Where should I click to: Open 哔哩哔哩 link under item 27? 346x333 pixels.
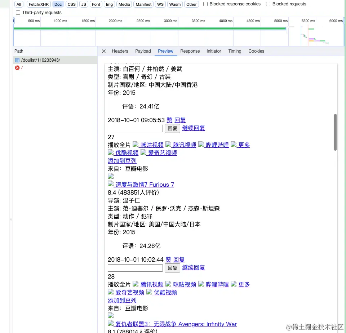click(x=213, y=145)
